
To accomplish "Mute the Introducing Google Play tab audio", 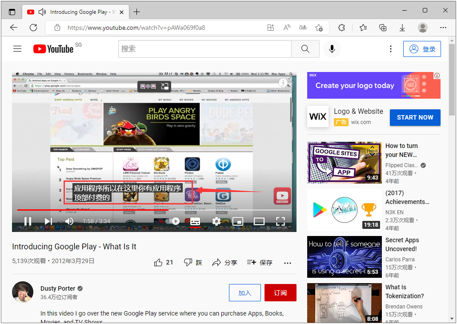I will (x=42, y=12).
